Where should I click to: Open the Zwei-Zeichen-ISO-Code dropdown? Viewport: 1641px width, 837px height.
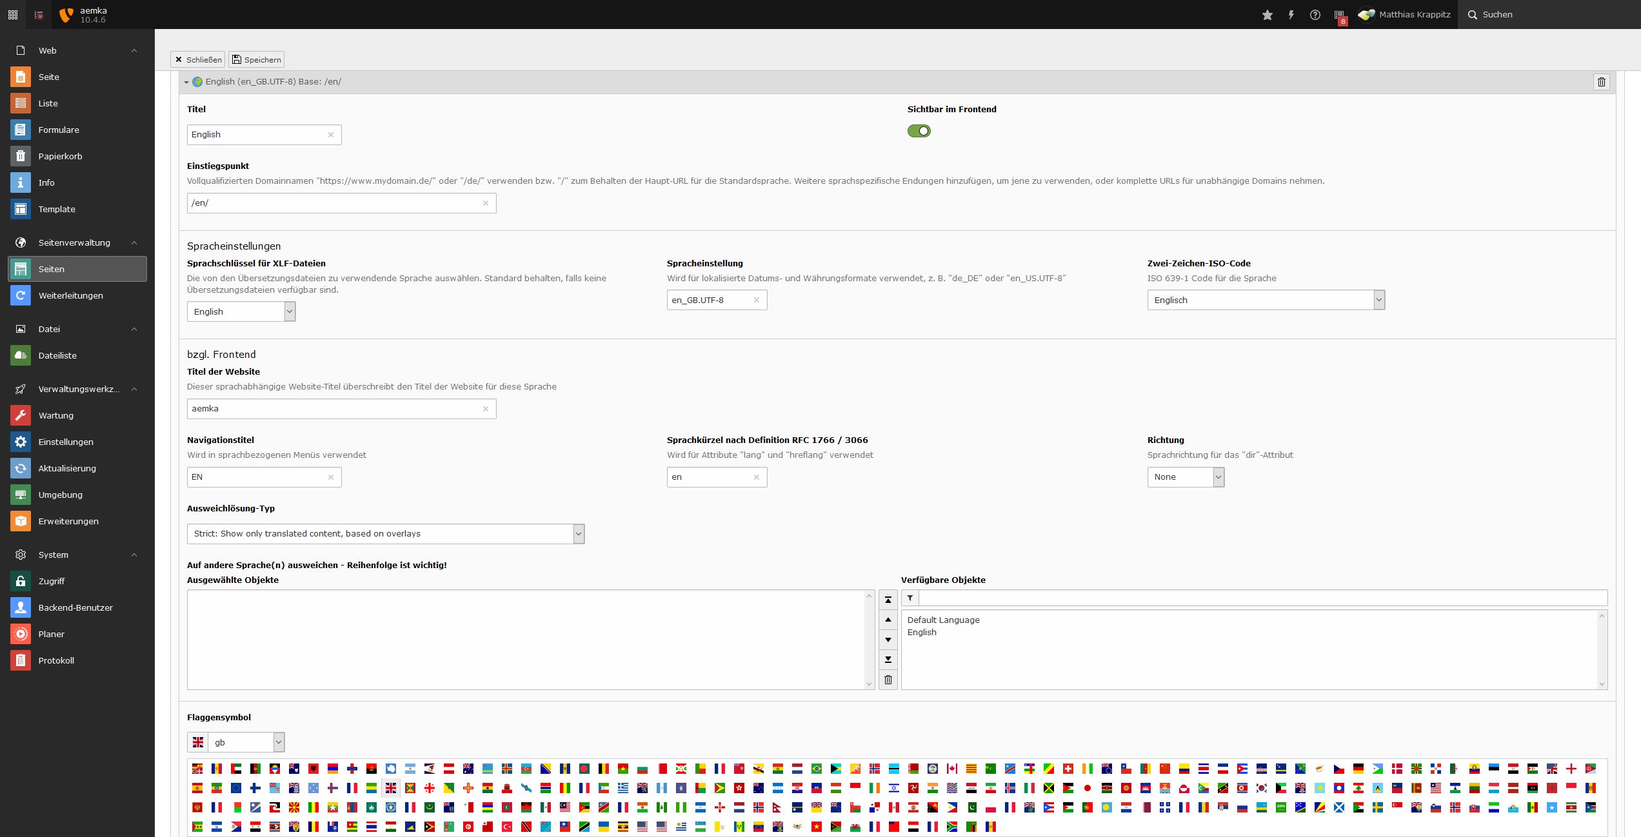click(1265, 300)
